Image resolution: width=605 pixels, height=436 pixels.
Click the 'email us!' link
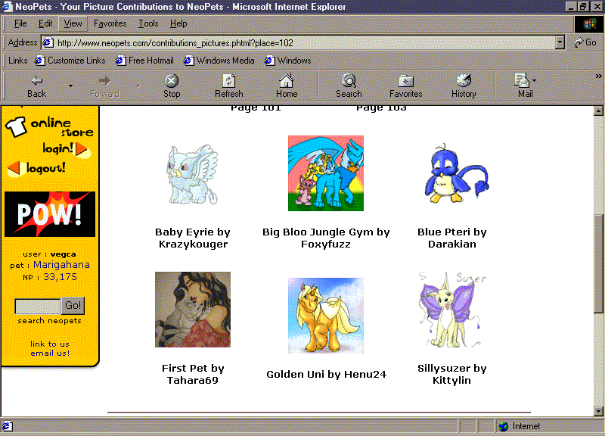point(50,353)
